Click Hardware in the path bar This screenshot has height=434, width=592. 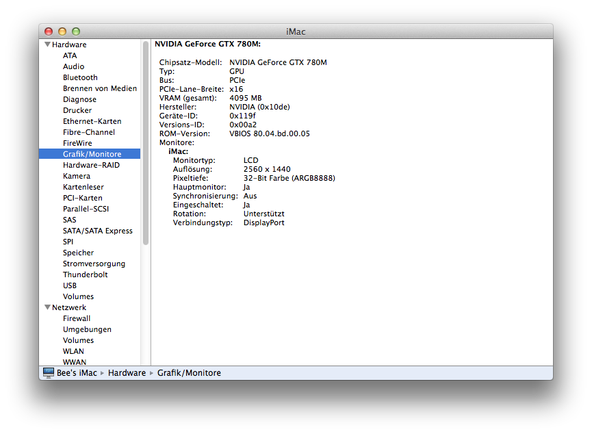pos(127,373)
